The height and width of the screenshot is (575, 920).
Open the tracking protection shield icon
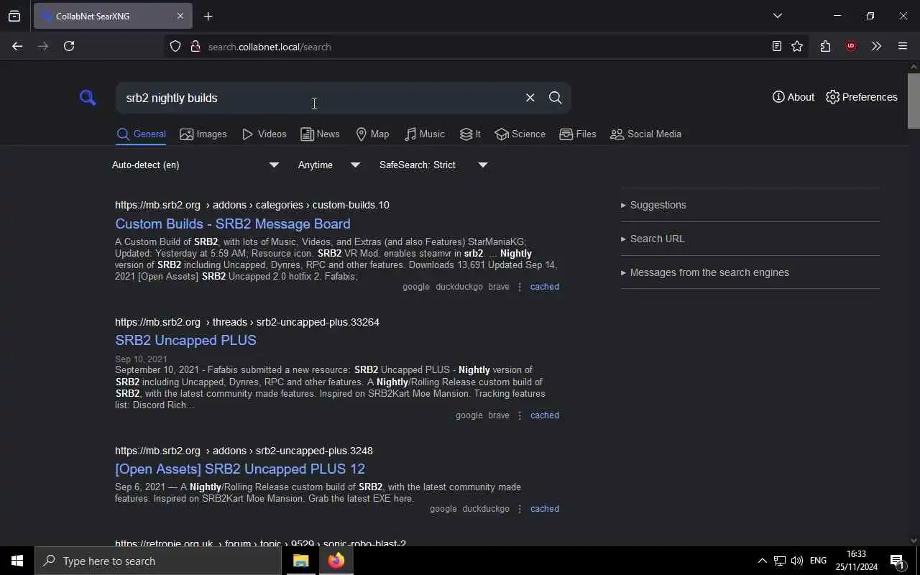click(x=175, y=47)
